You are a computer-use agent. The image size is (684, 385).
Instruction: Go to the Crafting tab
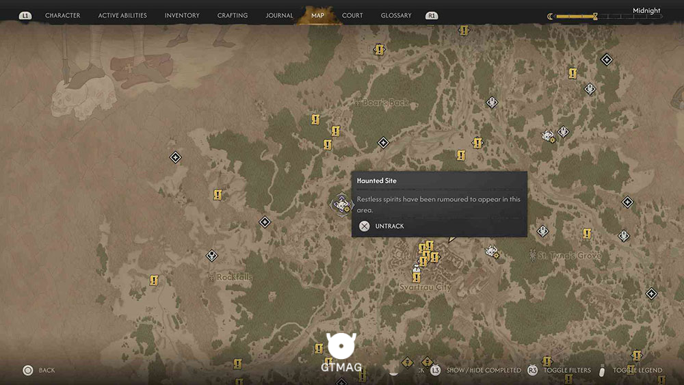(233, 15)
